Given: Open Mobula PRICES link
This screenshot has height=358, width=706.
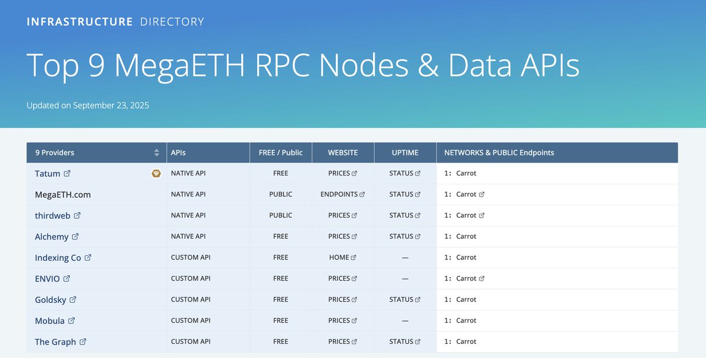Looking at the screenshot, I should 343,320.
